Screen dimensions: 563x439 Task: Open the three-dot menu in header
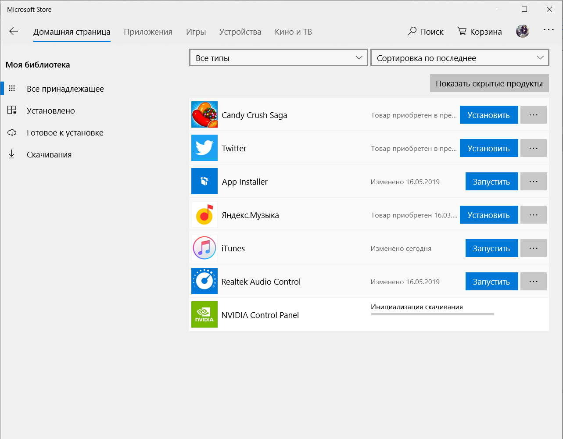(x=549, y=30)
